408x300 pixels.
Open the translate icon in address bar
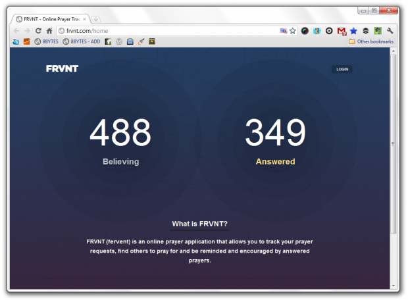click(284, 31)
